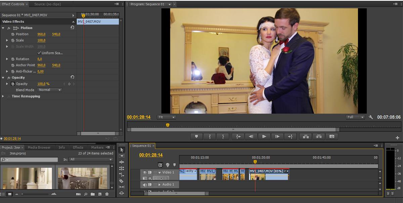
Task: Switch to the Markers tab
Action: coord(97,147)
